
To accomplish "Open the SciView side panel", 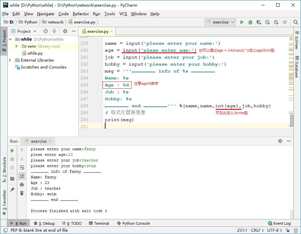I will coord(297,40).
